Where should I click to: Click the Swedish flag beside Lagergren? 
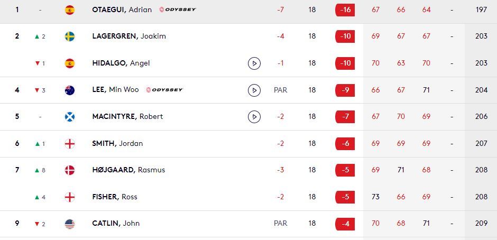click(x=70, y=36)
